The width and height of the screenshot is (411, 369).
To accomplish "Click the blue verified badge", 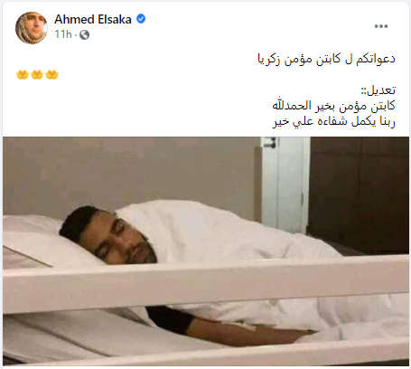I will click(141, 19).
